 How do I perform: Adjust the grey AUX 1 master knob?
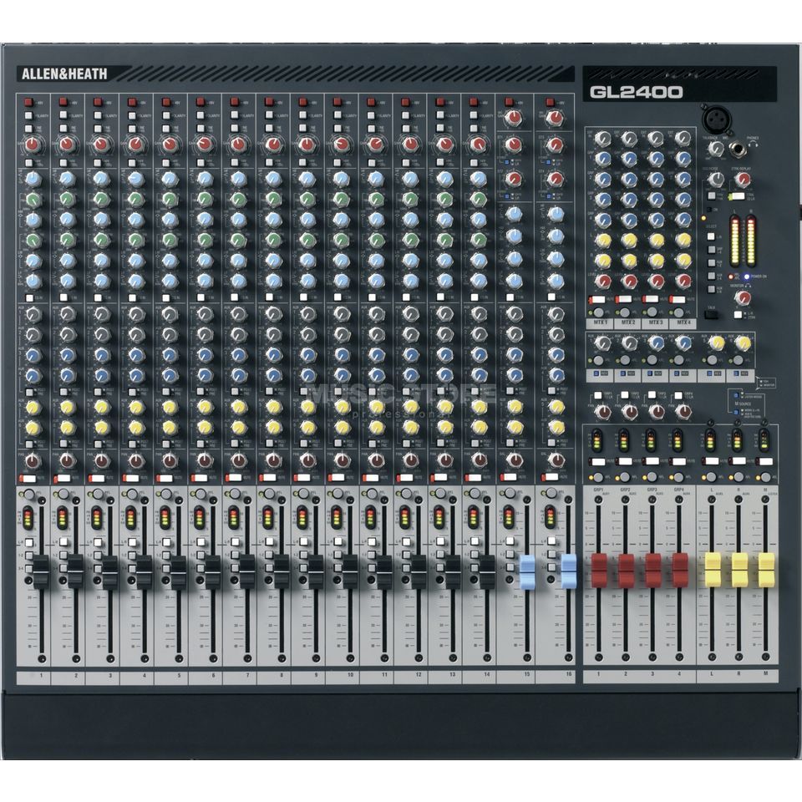pos(603,343)
